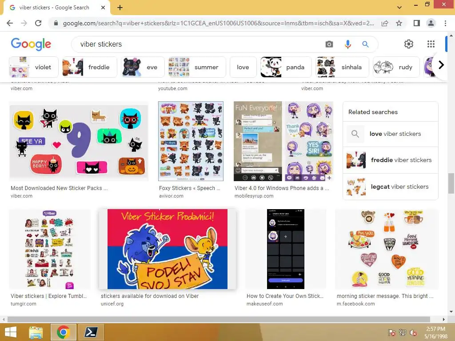Toggle the browser side panel

click(417, 23)
